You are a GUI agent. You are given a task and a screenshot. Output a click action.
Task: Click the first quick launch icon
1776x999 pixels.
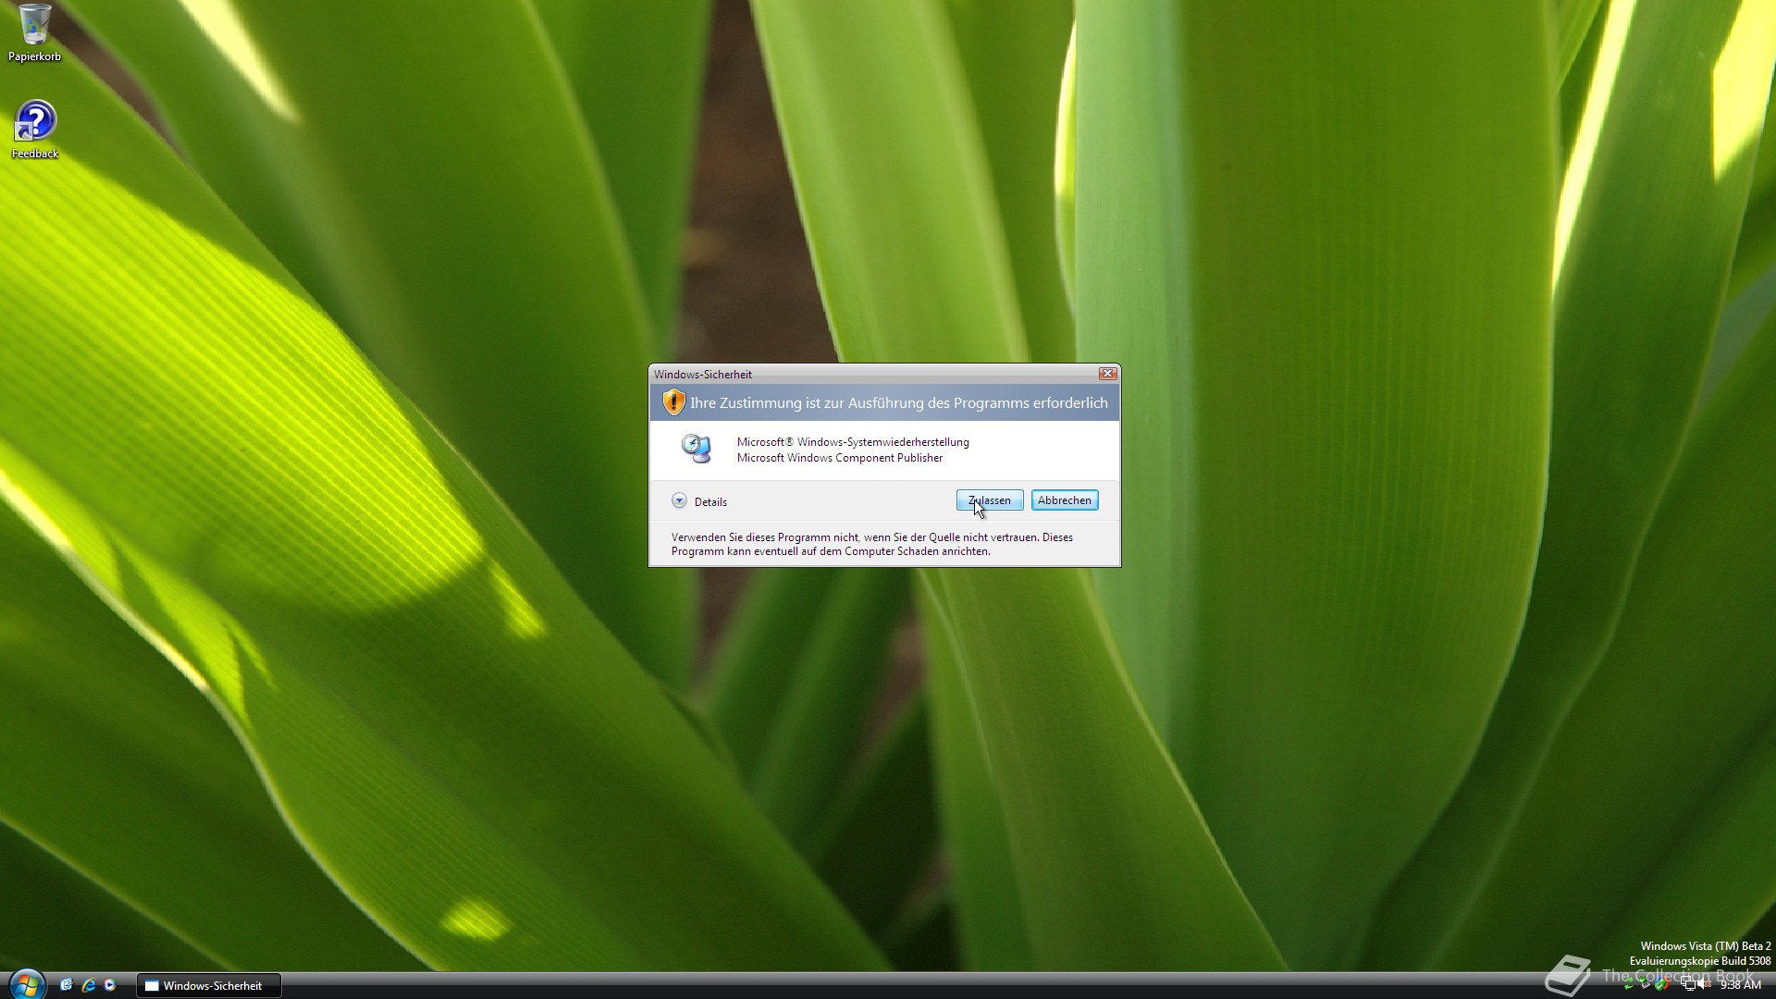(x=66, y=985)
